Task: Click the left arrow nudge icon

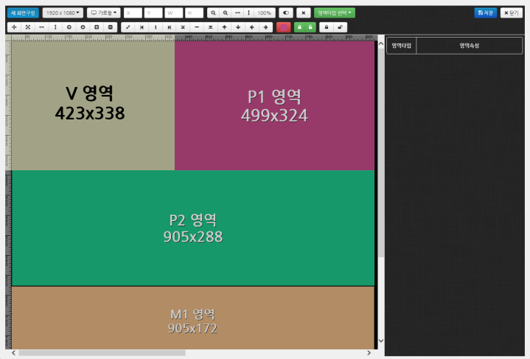Action: click(252, 27)
